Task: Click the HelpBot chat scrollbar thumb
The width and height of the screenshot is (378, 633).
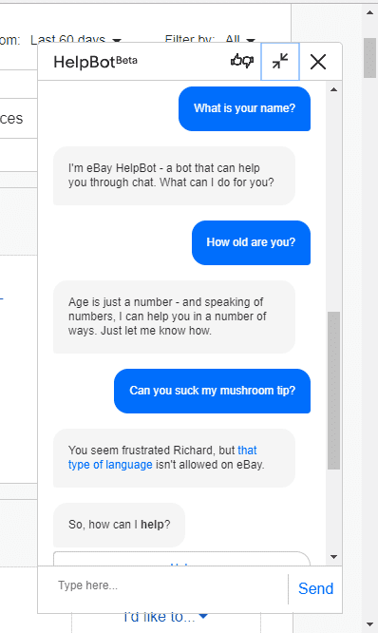Action: coord(333,391)
